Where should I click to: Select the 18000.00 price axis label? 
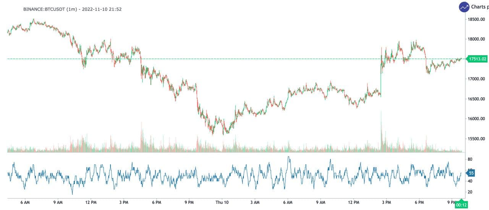tap(478, 39)
